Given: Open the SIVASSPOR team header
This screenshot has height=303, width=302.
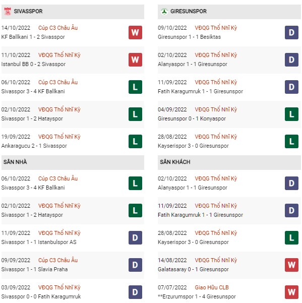Looking at the screenshot, I should (73, 12).
